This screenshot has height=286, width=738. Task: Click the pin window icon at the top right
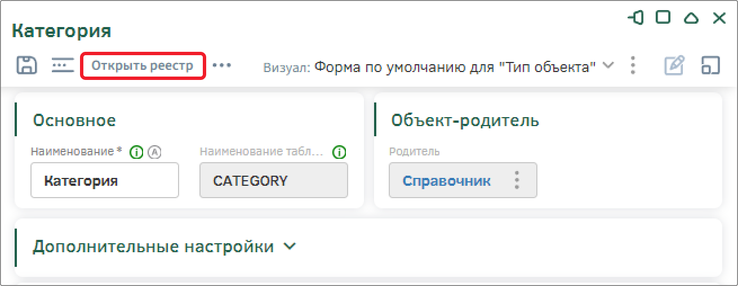pyautogui.click(x=635, y=18)
